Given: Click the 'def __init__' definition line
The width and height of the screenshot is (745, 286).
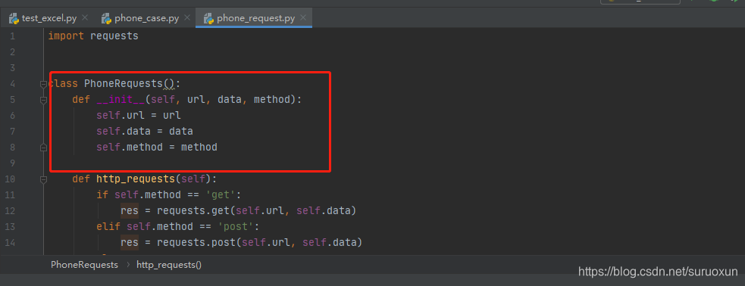Looking at the screenshot, I should pyautogui.click(x=187, y=100).
